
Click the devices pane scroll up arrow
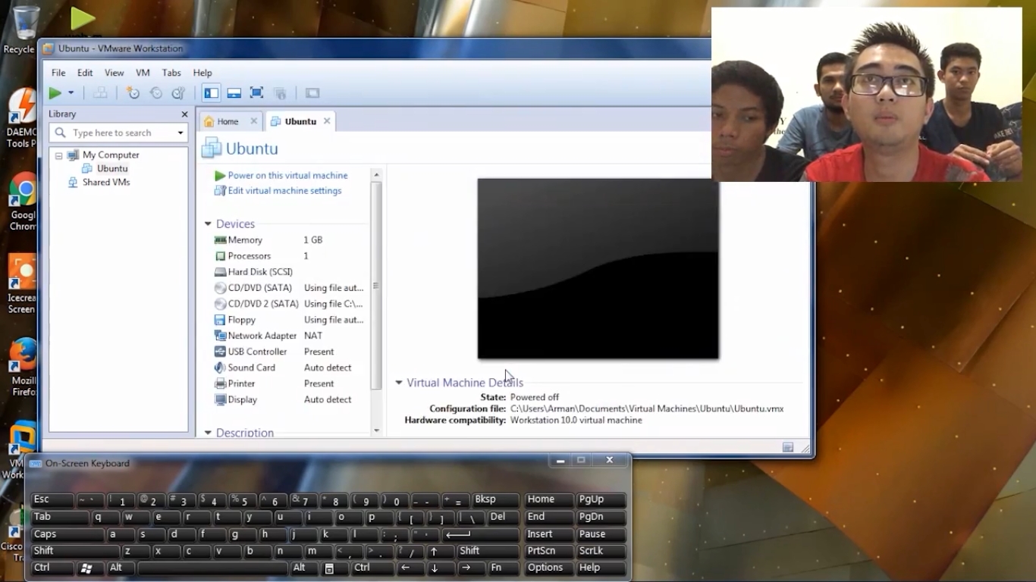[376, 175]
